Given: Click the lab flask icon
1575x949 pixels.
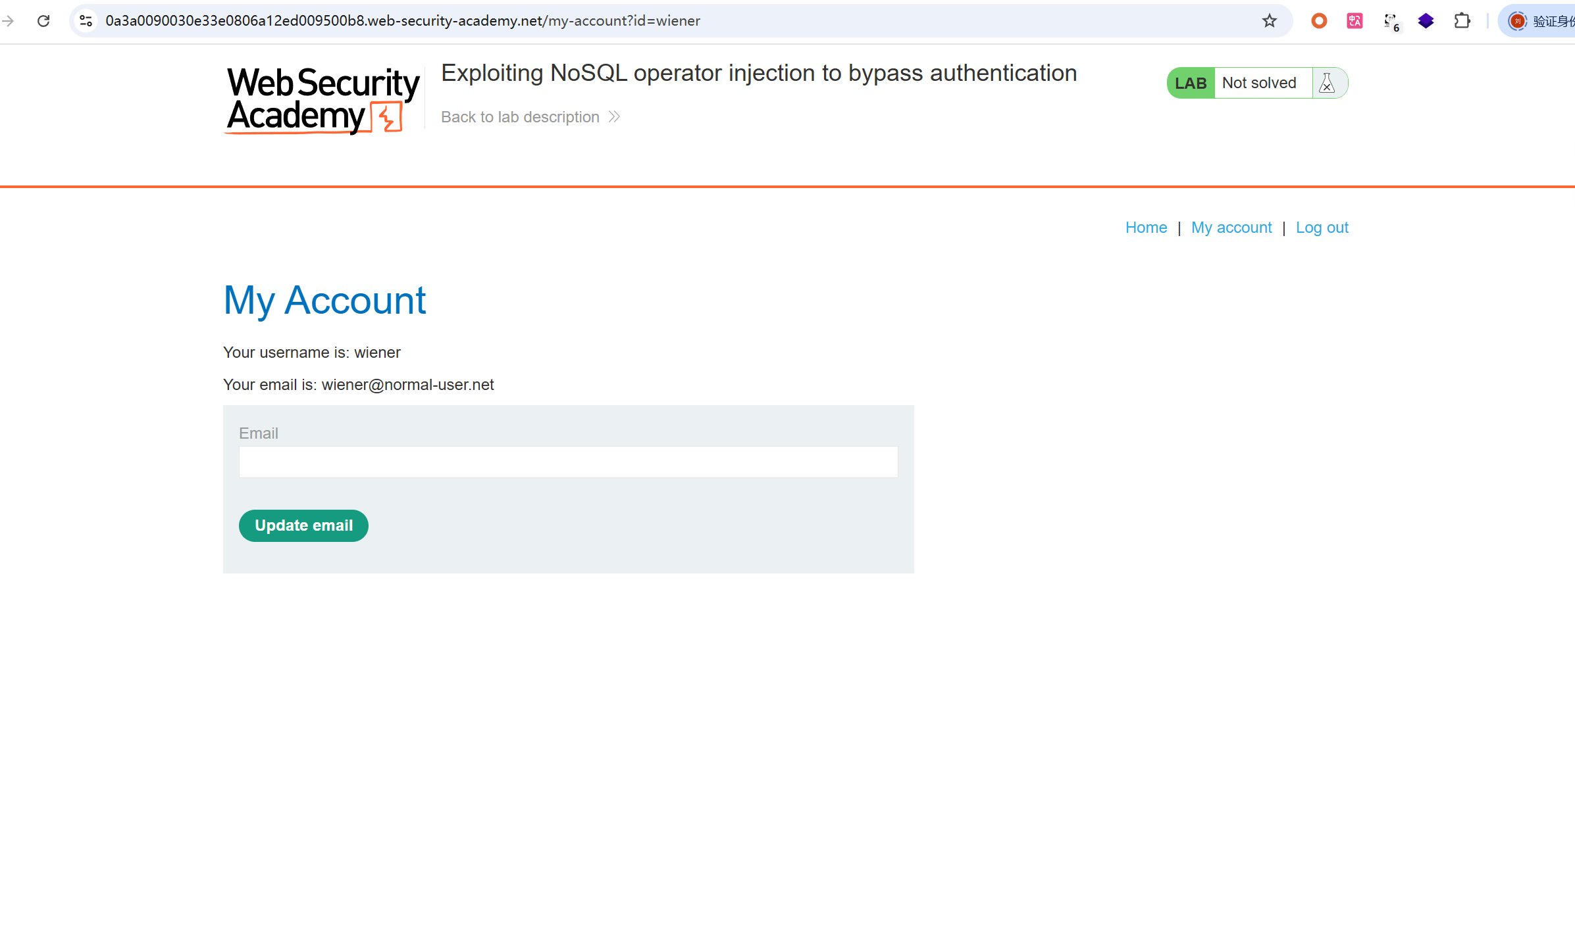Looking at the screenshot, I should (1328, 83).
